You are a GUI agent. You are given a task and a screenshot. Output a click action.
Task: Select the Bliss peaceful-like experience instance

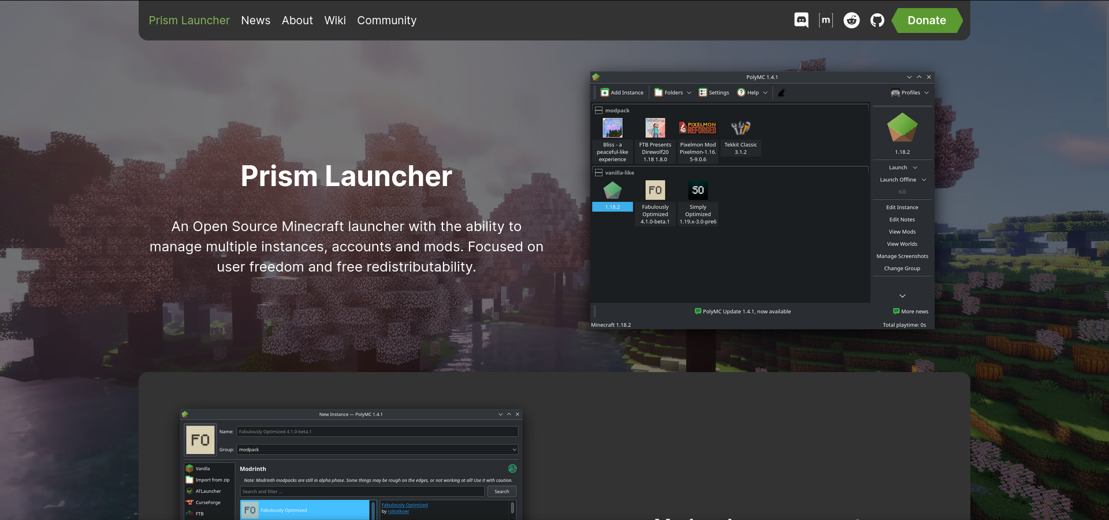click(612, 140)
